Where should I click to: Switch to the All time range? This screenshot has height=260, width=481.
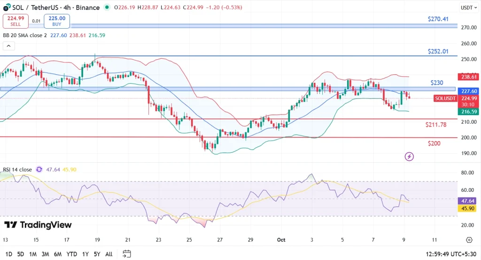pyautogui.click(x=109, y=254)
